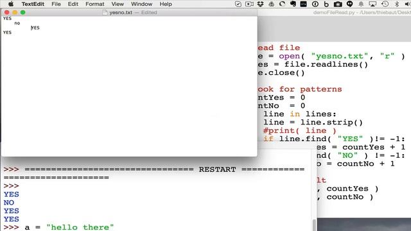Click the "NO" string in find call
The width and height of the screenshot is (411, 231).
(347, 155)
